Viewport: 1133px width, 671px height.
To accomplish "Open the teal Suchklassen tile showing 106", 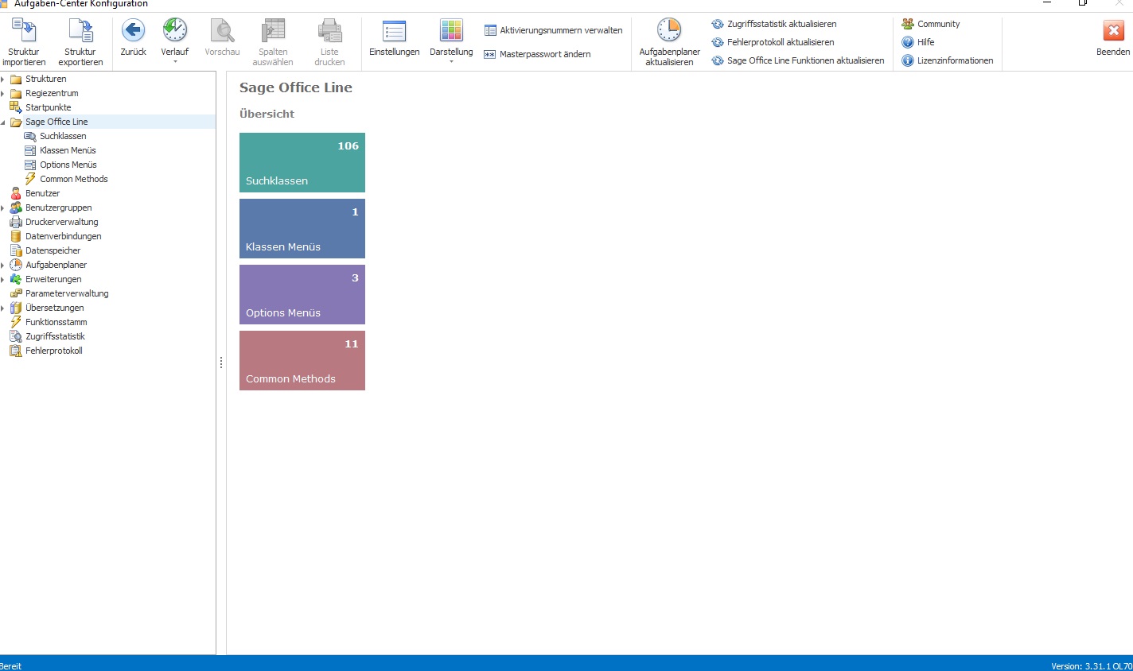I will click(302, 162).
